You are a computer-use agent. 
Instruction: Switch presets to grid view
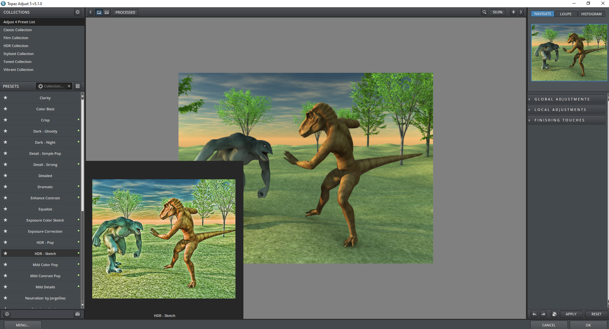pos(78,86)
